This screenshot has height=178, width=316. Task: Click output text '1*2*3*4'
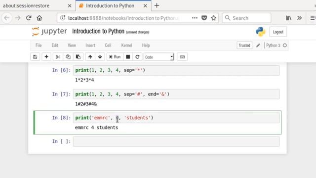[x=84, y=80]
